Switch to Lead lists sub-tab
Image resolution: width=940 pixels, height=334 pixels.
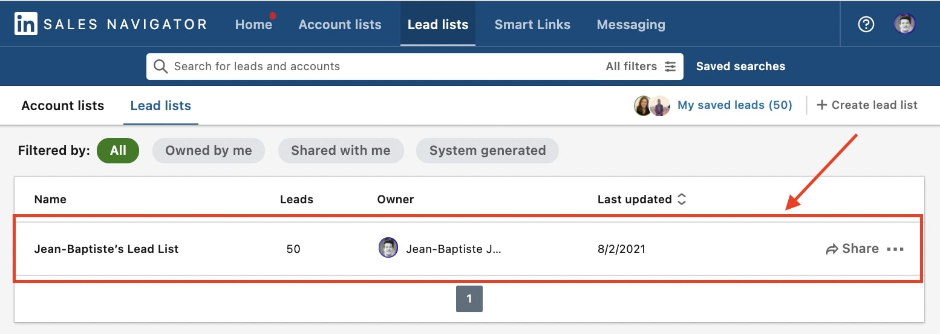(x=161, y=106)
